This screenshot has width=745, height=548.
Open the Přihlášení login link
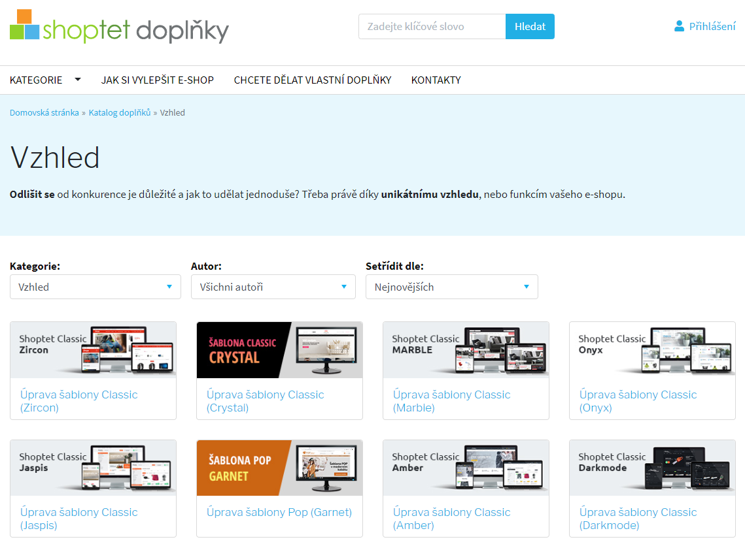pyautogui.click(x=712, y=26)
